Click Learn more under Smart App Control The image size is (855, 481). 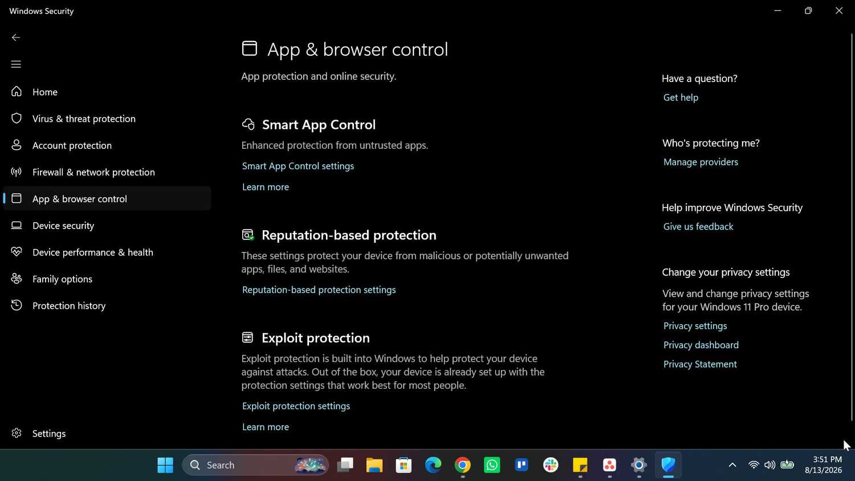[266, 187]
